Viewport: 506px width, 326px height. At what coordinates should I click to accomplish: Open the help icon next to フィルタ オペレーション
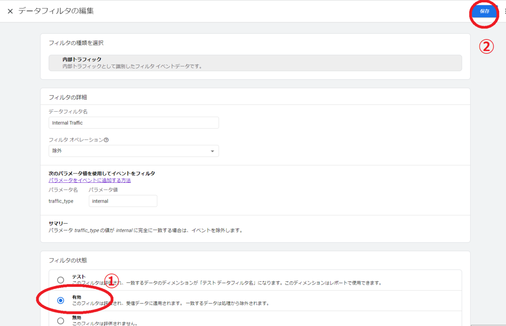pyautogui.click(x=106, y=140)
